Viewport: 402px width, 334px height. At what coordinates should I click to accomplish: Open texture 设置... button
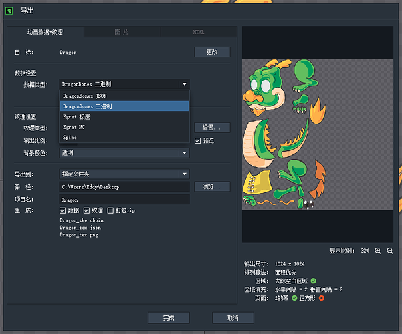212,128
